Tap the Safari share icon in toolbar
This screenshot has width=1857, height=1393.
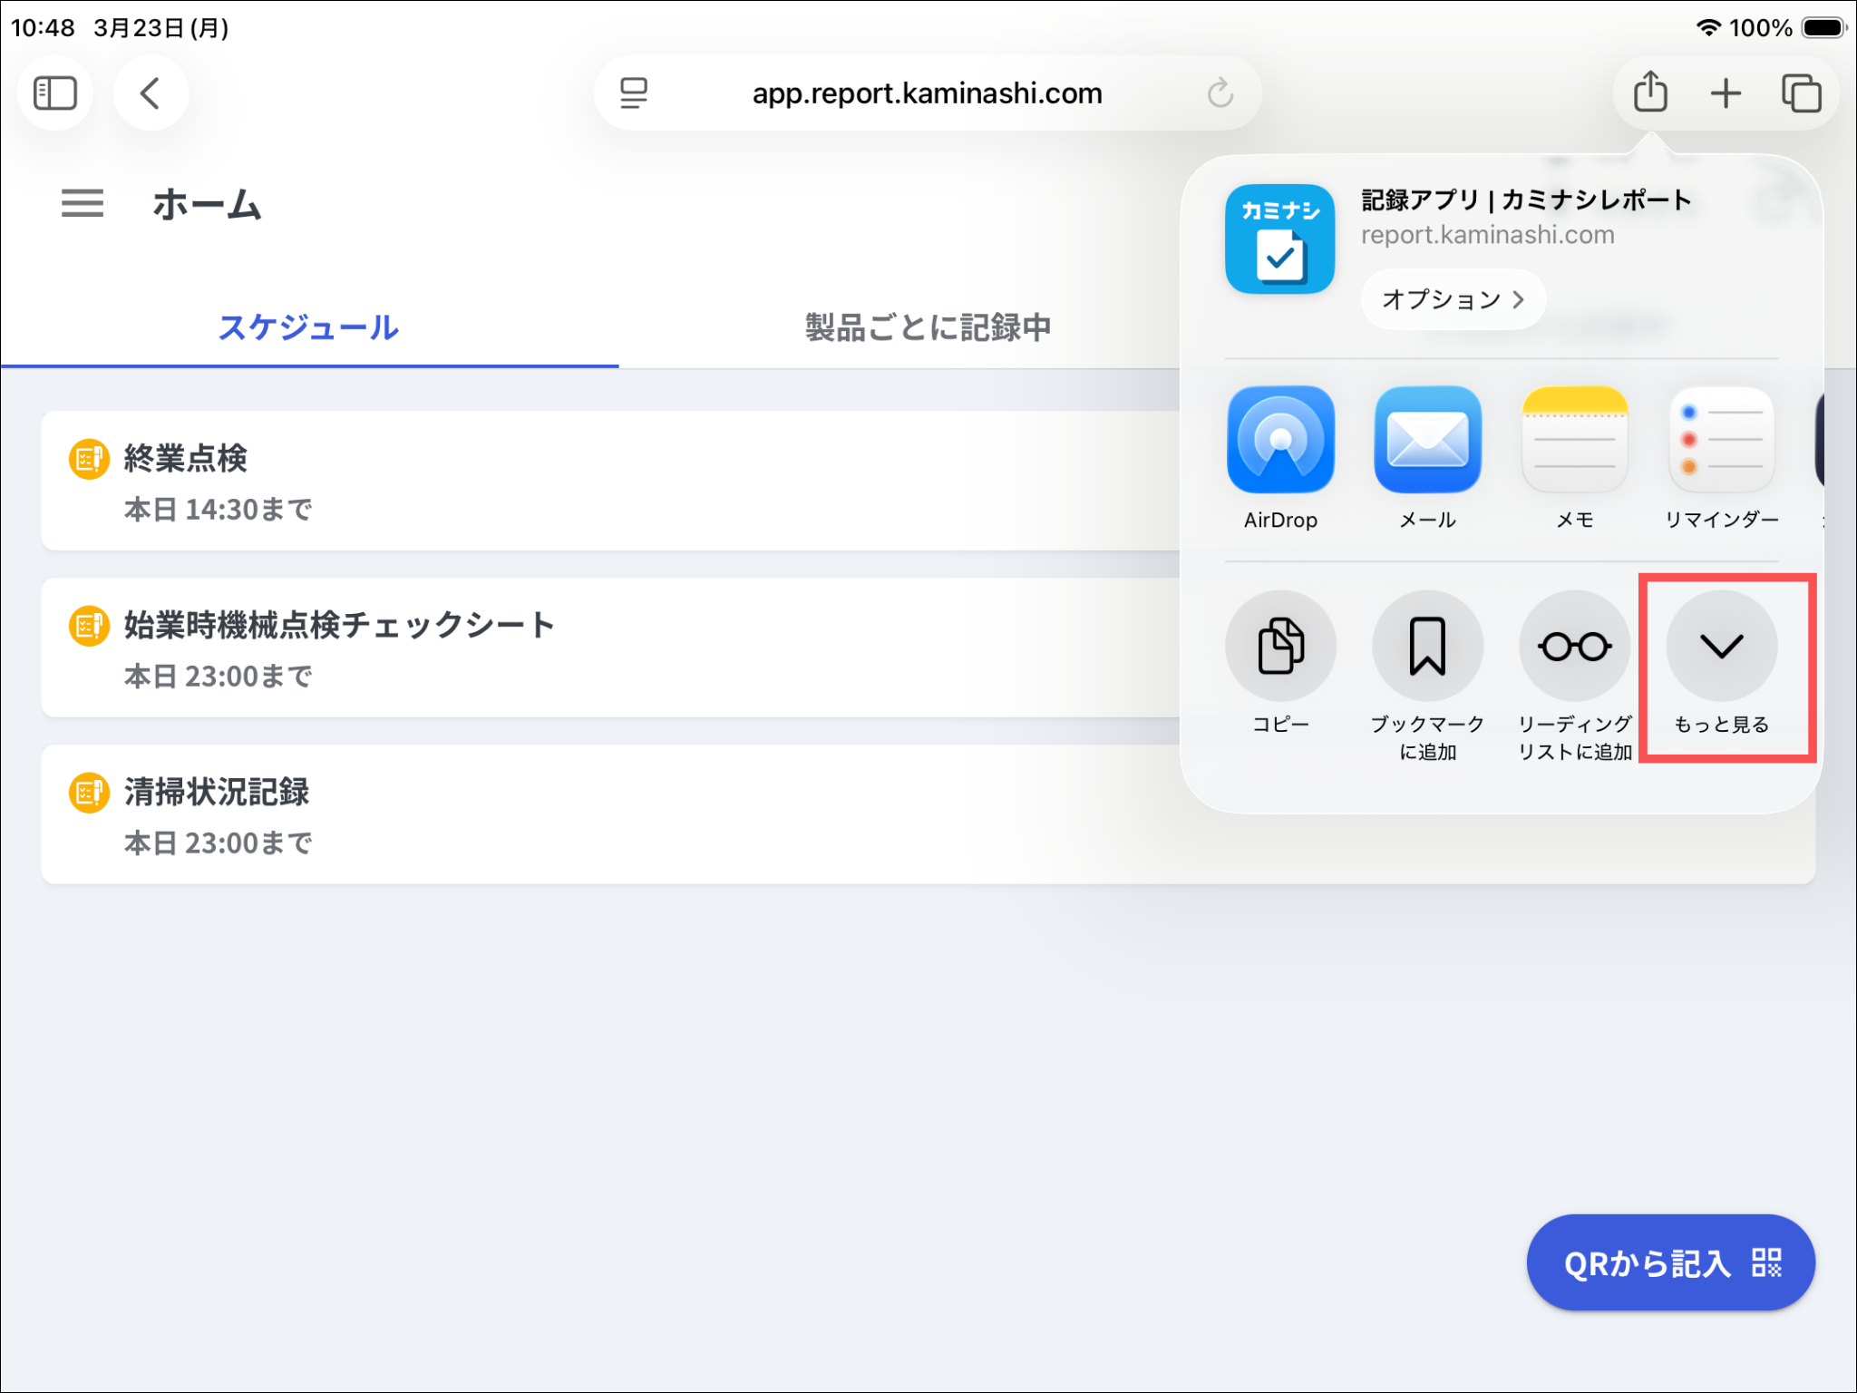(x=1649, y=93)
